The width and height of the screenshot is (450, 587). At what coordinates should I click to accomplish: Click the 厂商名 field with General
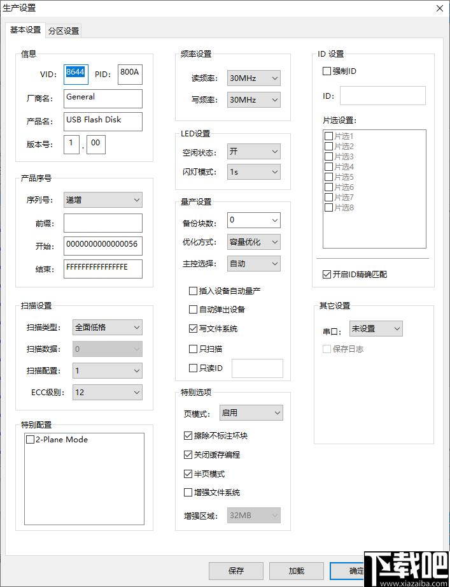[102, 98]
